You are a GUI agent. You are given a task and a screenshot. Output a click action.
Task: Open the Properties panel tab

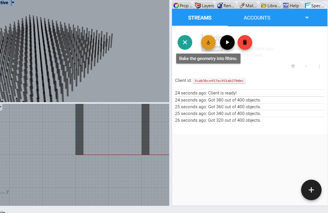tap(183, 6)
